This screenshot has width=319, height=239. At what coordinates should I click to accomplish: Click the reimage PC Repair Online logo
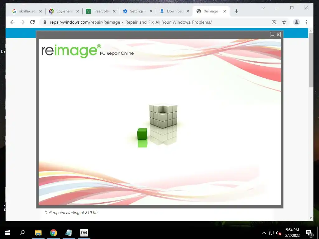(88, 51)
